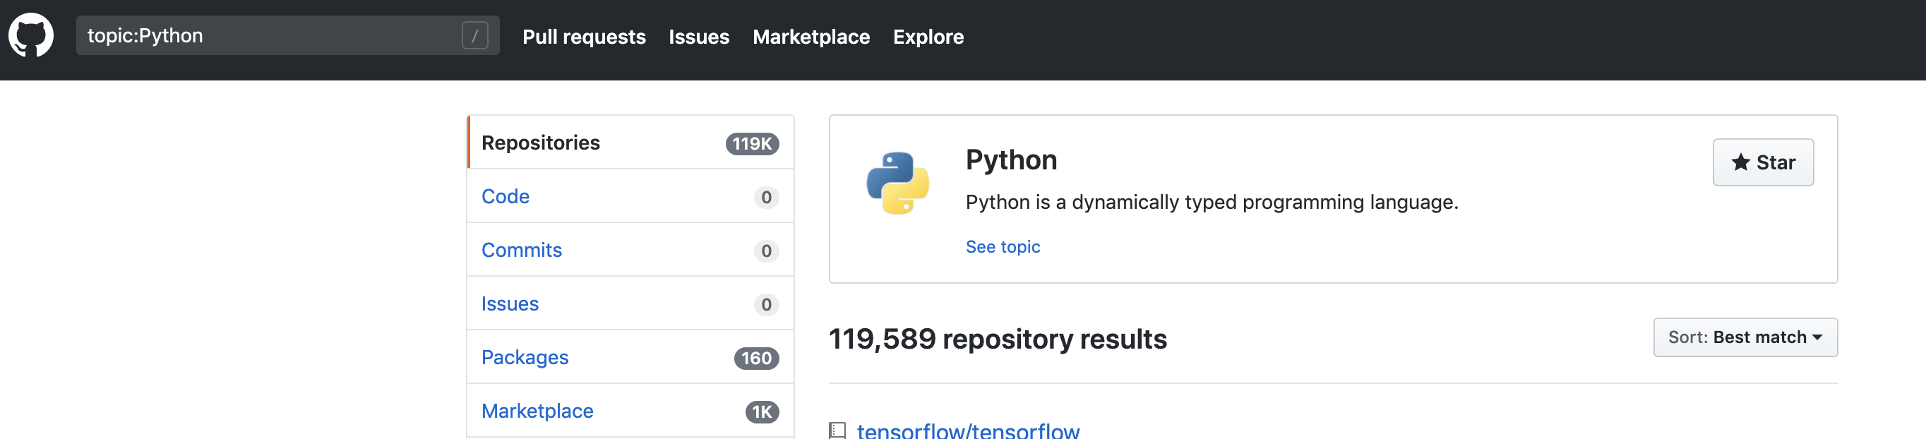1926x439 pixels.
Task: Click the Python topic logo
Action: tap(897, 184)
